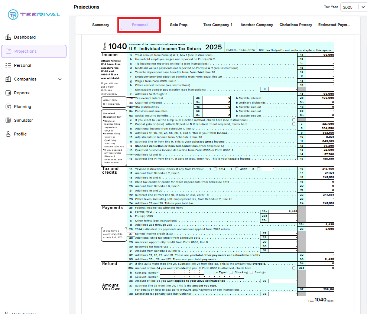The image size is (367, 314).
Task: Tick the Form 4972 checkbox on line 16
Action: point(237,169)
